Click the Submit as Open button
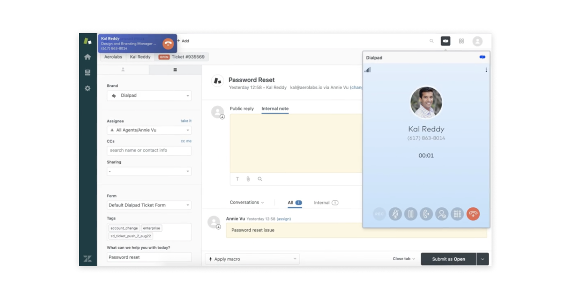The width and height of the screenshot is (571, 299). (x=449, y=259)
